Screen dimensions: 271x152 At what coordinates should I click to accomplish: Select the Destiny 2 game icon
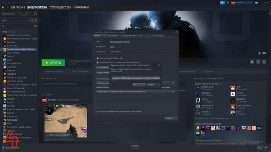pyautogui.click(x=5, y=56)
